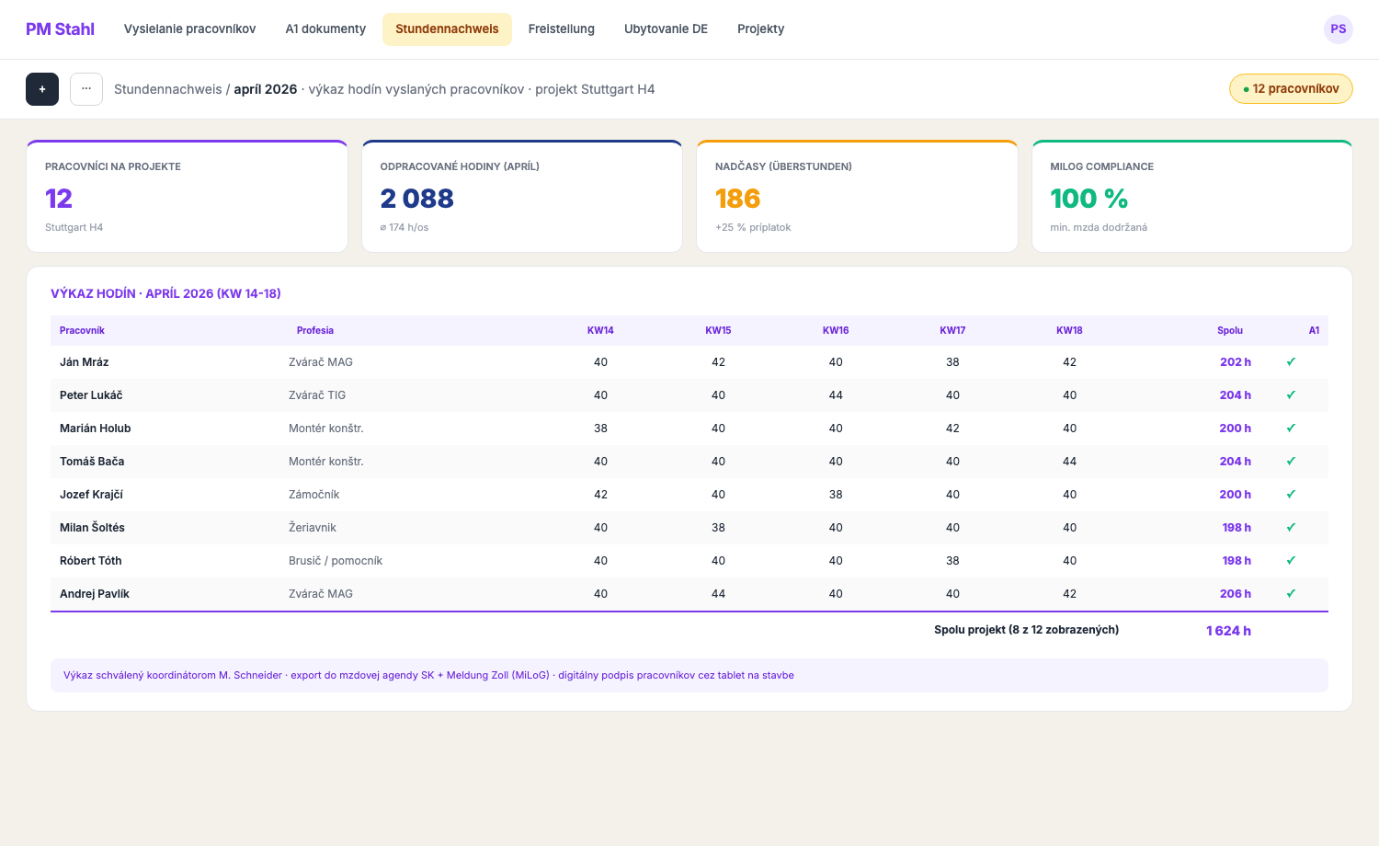Image resolution: width=1379 pixels, height=846 pixels.
Task: Open the Nadčasy (Überstunden) card
Action: point(857,196)
